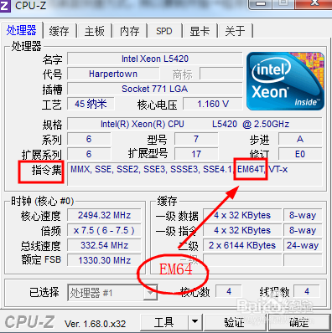Screen dimensions: 332x333
Task: Click the Socket 771 LGA value
Action: 155,89
